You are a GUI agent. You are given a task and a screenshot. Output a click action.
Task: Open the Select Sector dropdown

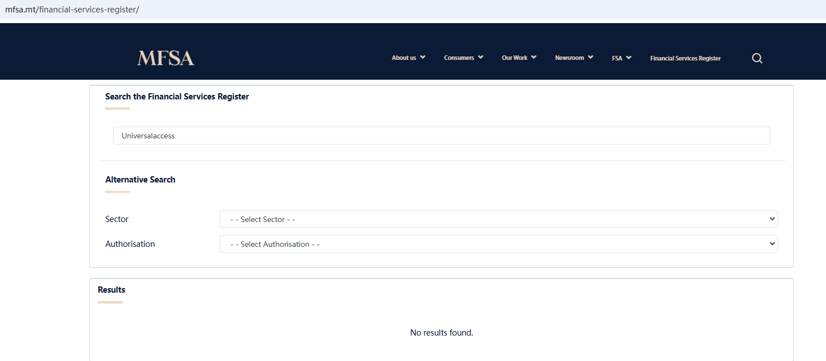coord(498,219)
